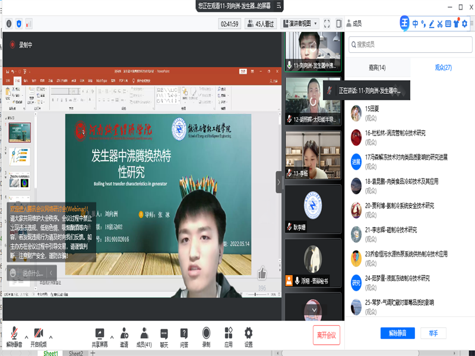Click the thumbs-up reaction icon
Screen dimensions: 475x356
coord(262,273)
